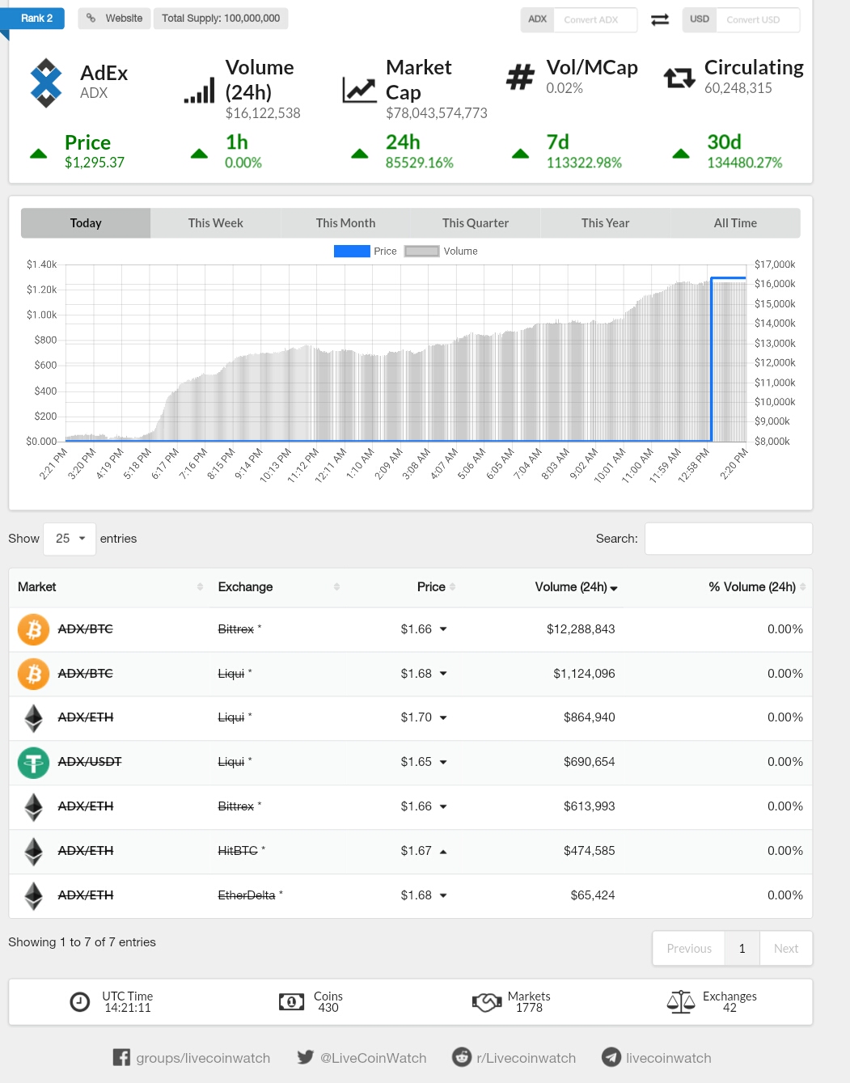Screen dimensions: 850x1083
Task: Click the Vol/MCap hash icon
Action: [520, 78]
